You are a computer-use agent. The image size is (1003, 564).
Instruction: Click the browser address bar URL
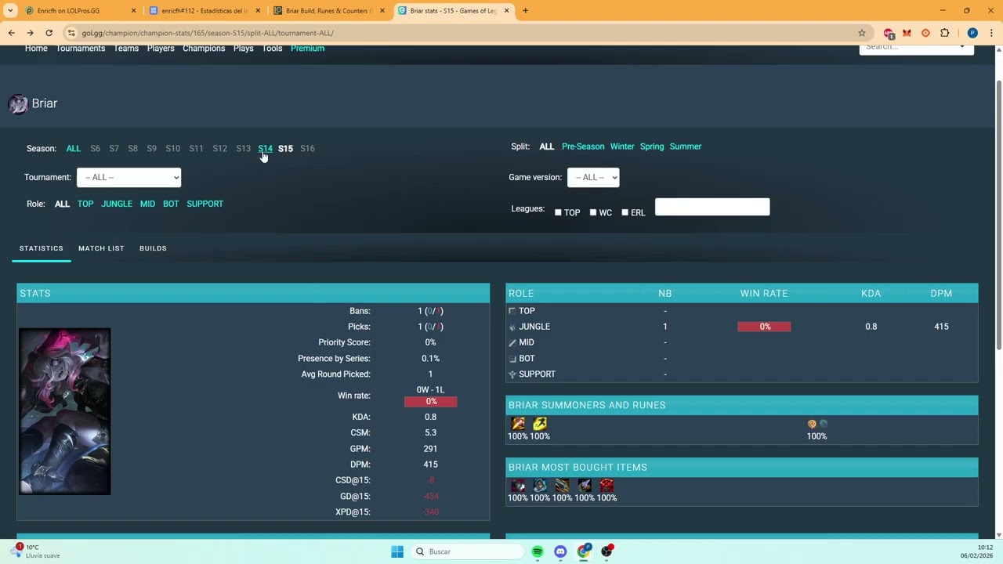point(208,33)
